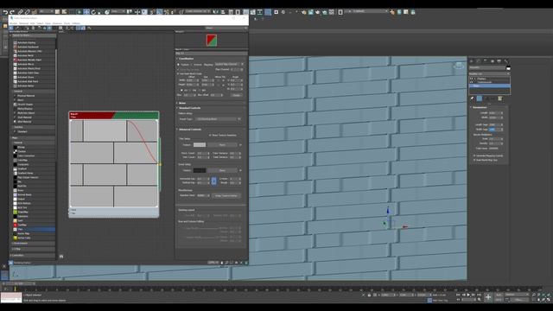Toggle Show Texture Swatches checkbox
Viewport: 553px width, 311px height.
(x=210, y=135)
